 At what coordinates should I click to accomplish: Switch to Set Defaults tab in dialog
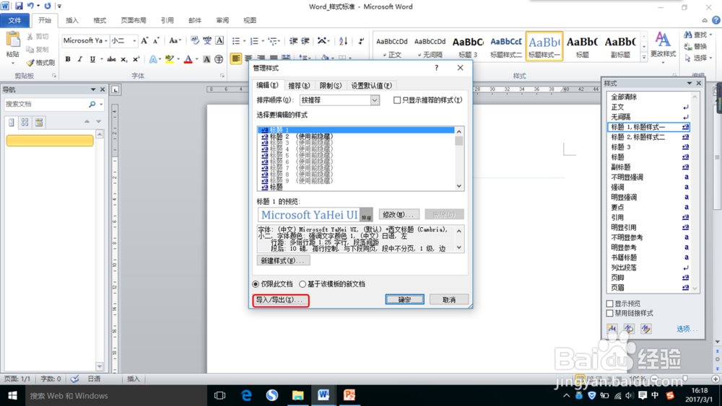coord(372,86)
